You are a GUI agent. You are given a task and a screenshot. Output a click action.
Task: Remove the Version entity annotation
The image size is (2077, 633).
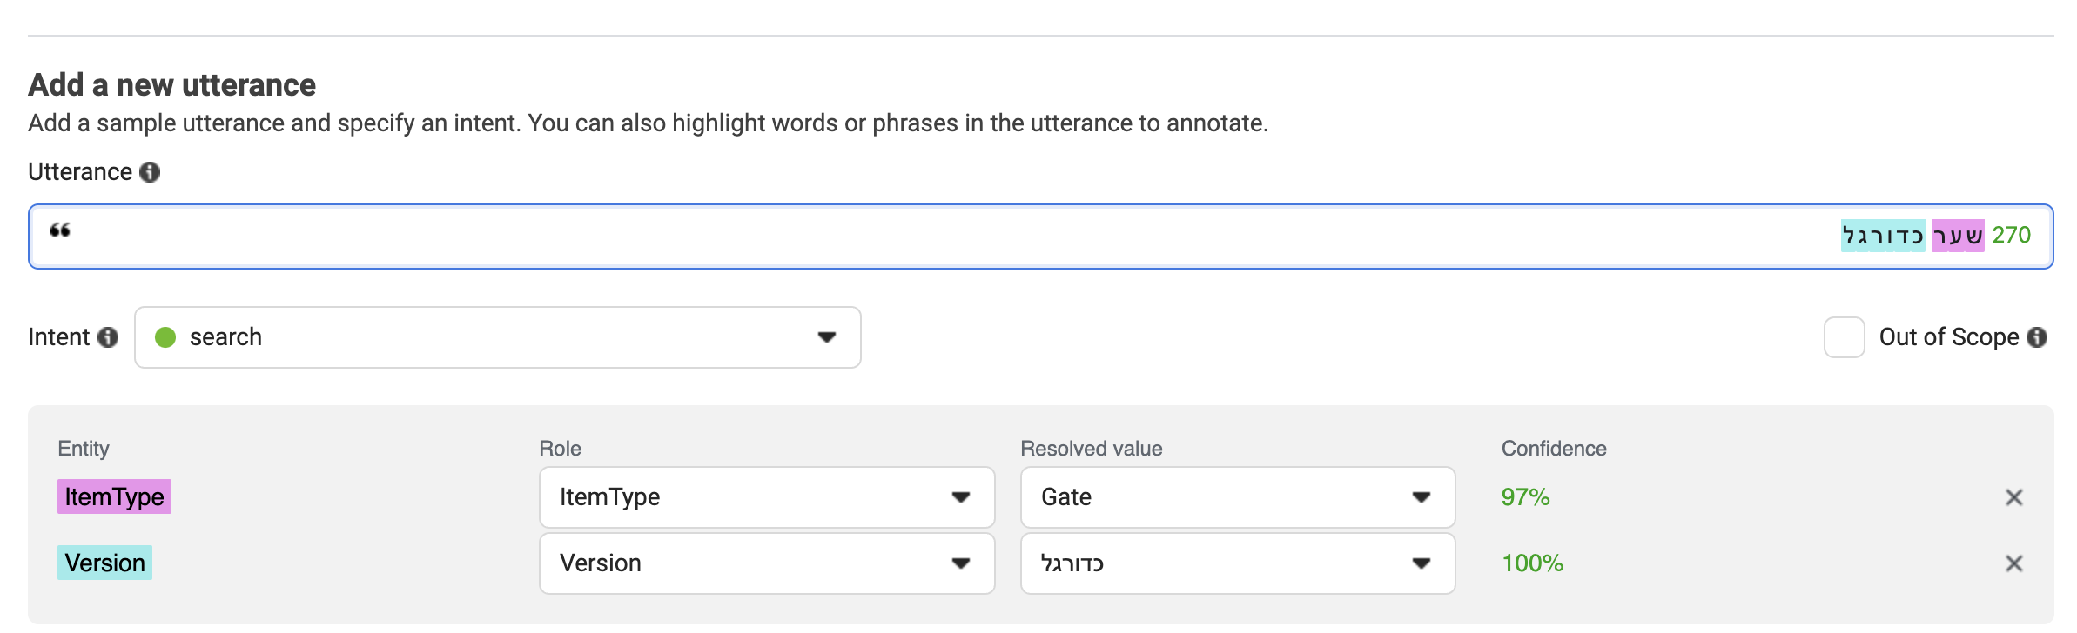2015,563
